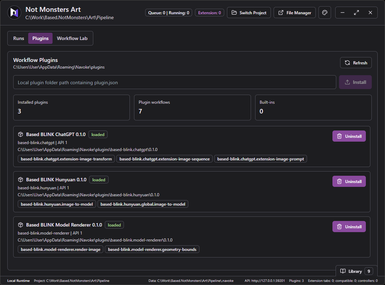Click the package icon beside Based BLINK Model Renderer
The height and width of the screenshot is (285, 385).
(21, 225)
